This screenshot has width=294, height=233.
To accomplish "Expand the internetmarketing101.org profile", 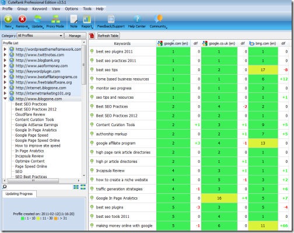I will (5, 93).
